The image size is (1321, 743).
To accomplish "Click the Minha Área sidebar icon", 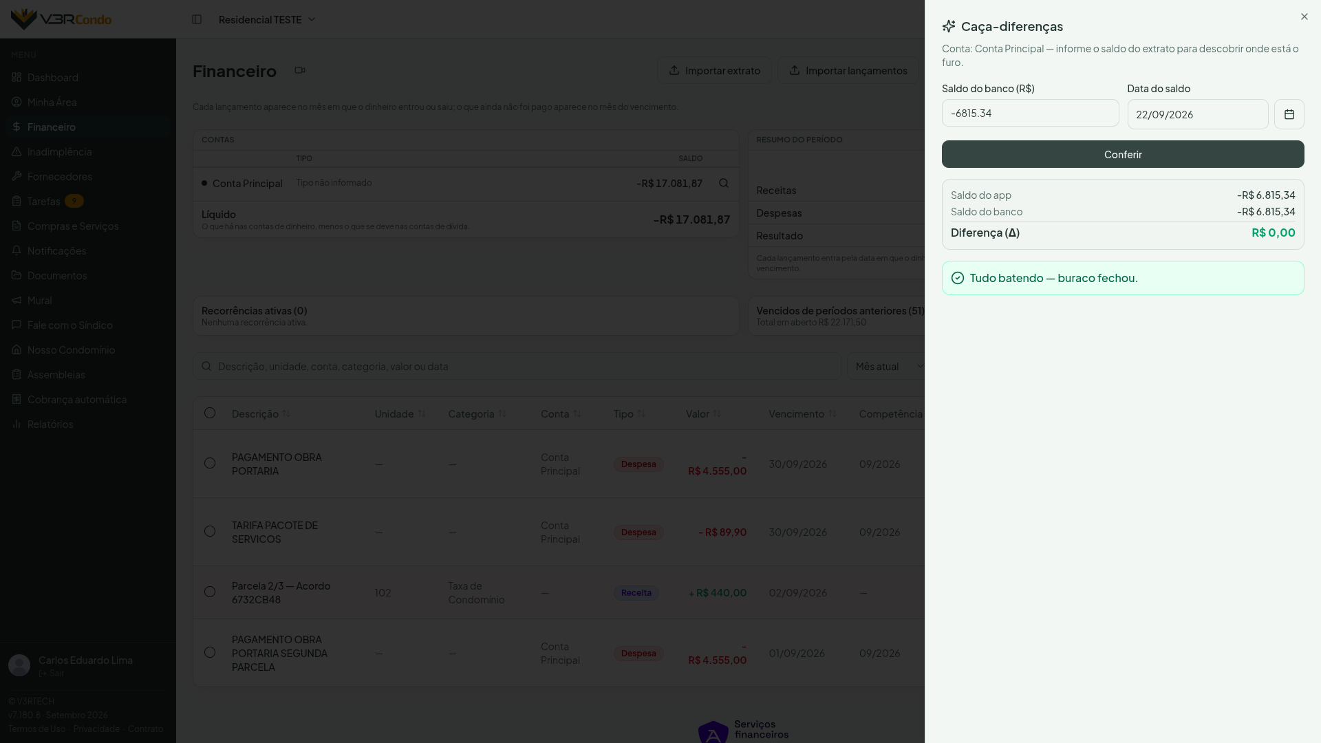I will coord(17,102).
